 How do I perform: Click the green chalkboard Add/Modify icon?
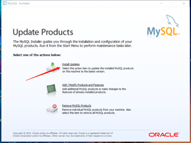[x=51, y=89]
